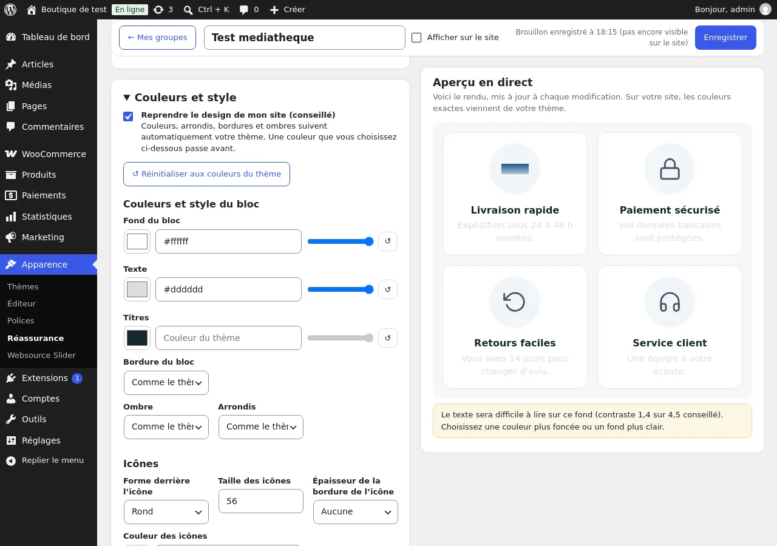Open the Arrondis dropdown
The height and width of the screenshot is (546, 777).
[261, 427]
